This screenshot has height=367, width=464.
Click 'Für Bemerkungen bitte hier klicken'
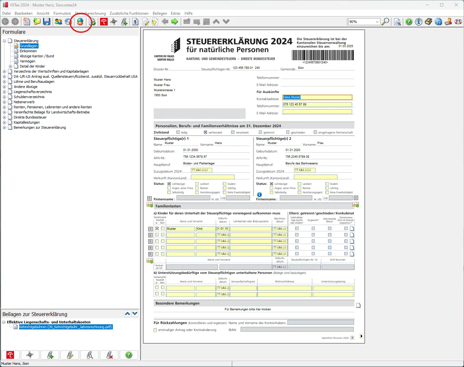click(248, 309)
